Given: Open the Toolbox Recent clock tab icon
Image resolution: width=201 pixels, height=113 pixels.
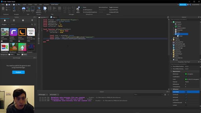Looking at the screenshot, I should pyautogui.click(x=23, y=20).
